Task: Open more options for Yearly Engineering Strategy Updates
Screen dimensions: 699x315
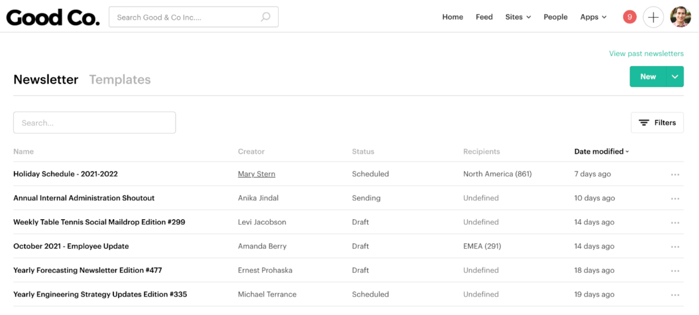Action: pyautogui.click(x=675, y=295)
